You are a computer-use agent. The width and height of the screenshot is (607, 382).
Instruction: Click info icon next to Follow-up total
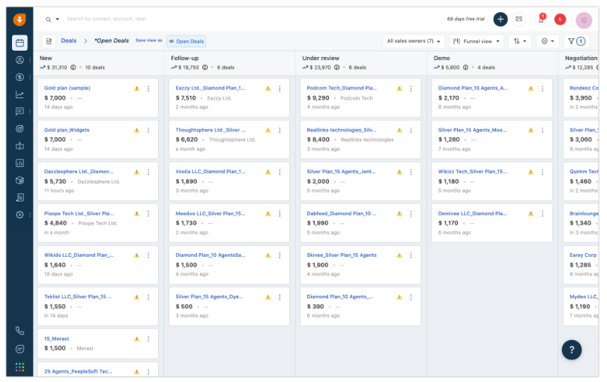pyautogui.click(x=205, y=67)
